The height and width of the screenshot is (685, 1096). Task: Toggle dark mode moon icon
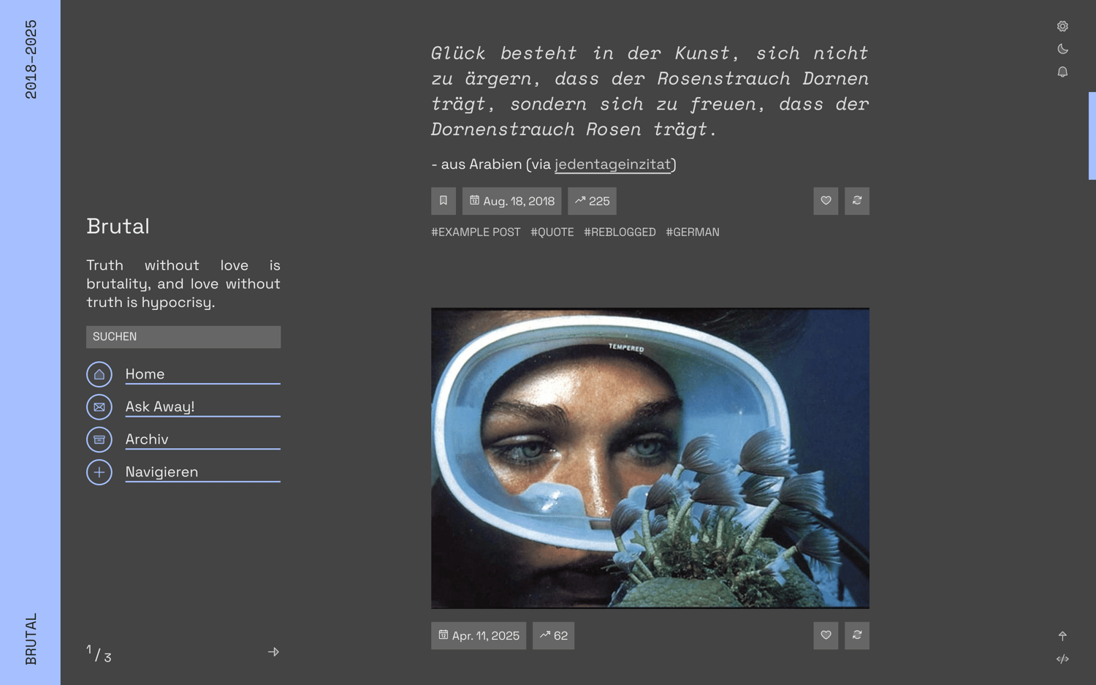1062,49
